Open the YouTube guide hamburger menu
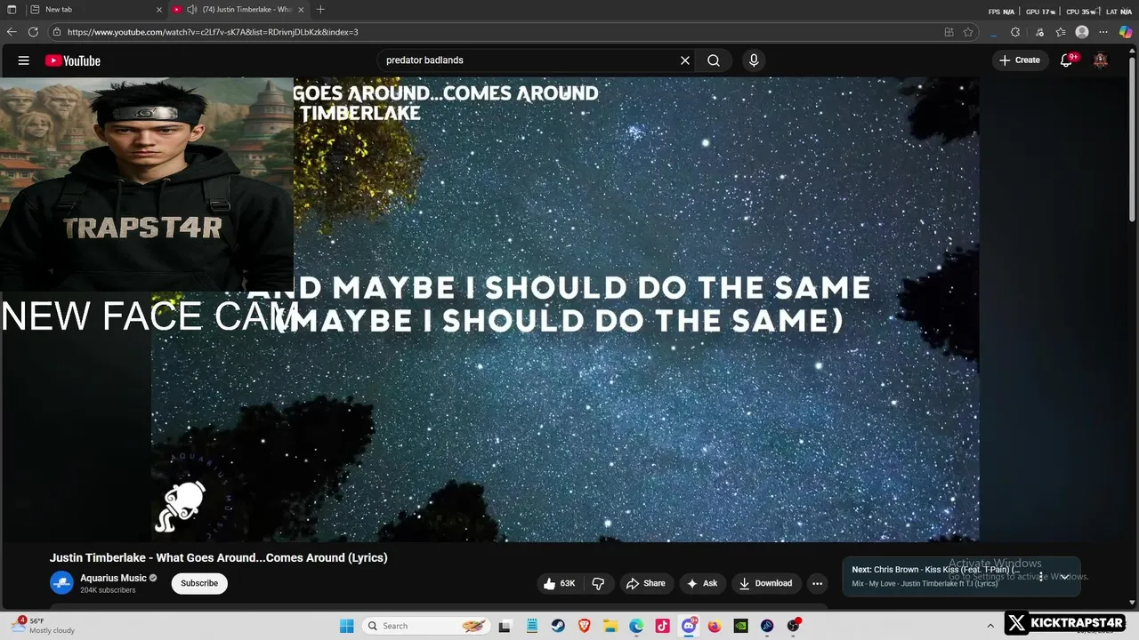Viewport: 1139px width, 640px height. click(24, 60)
